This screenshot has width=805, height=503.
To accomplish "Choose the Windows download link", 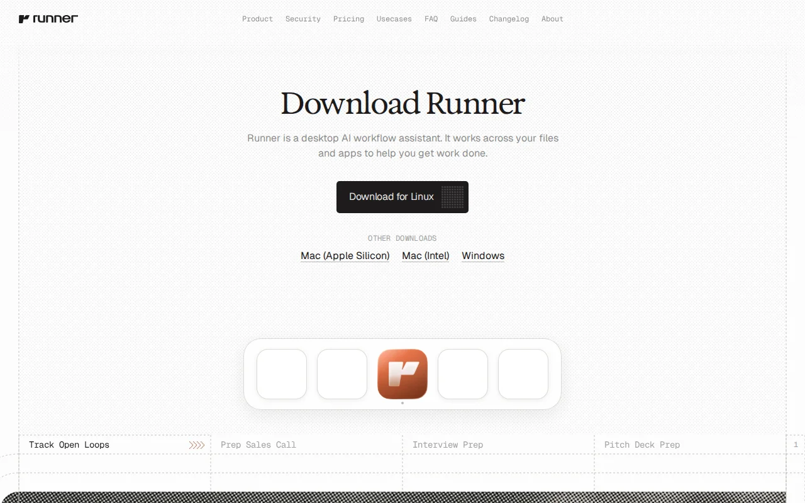I will [483, 256].
